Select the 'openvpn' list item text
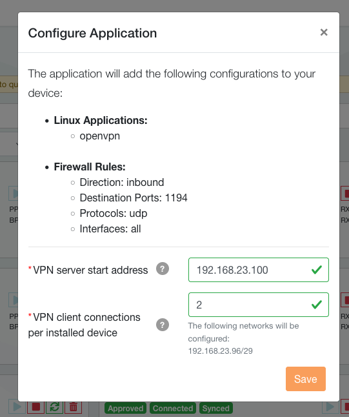The height and width of the screenshot is (417, 349). click(x=100, y=136)
